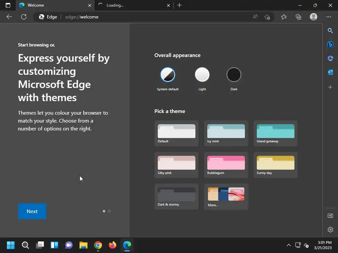Open Microsoft 365 sidebar icon
The height and width of the screenshot is (253, 338).
[x=330, y=58]
